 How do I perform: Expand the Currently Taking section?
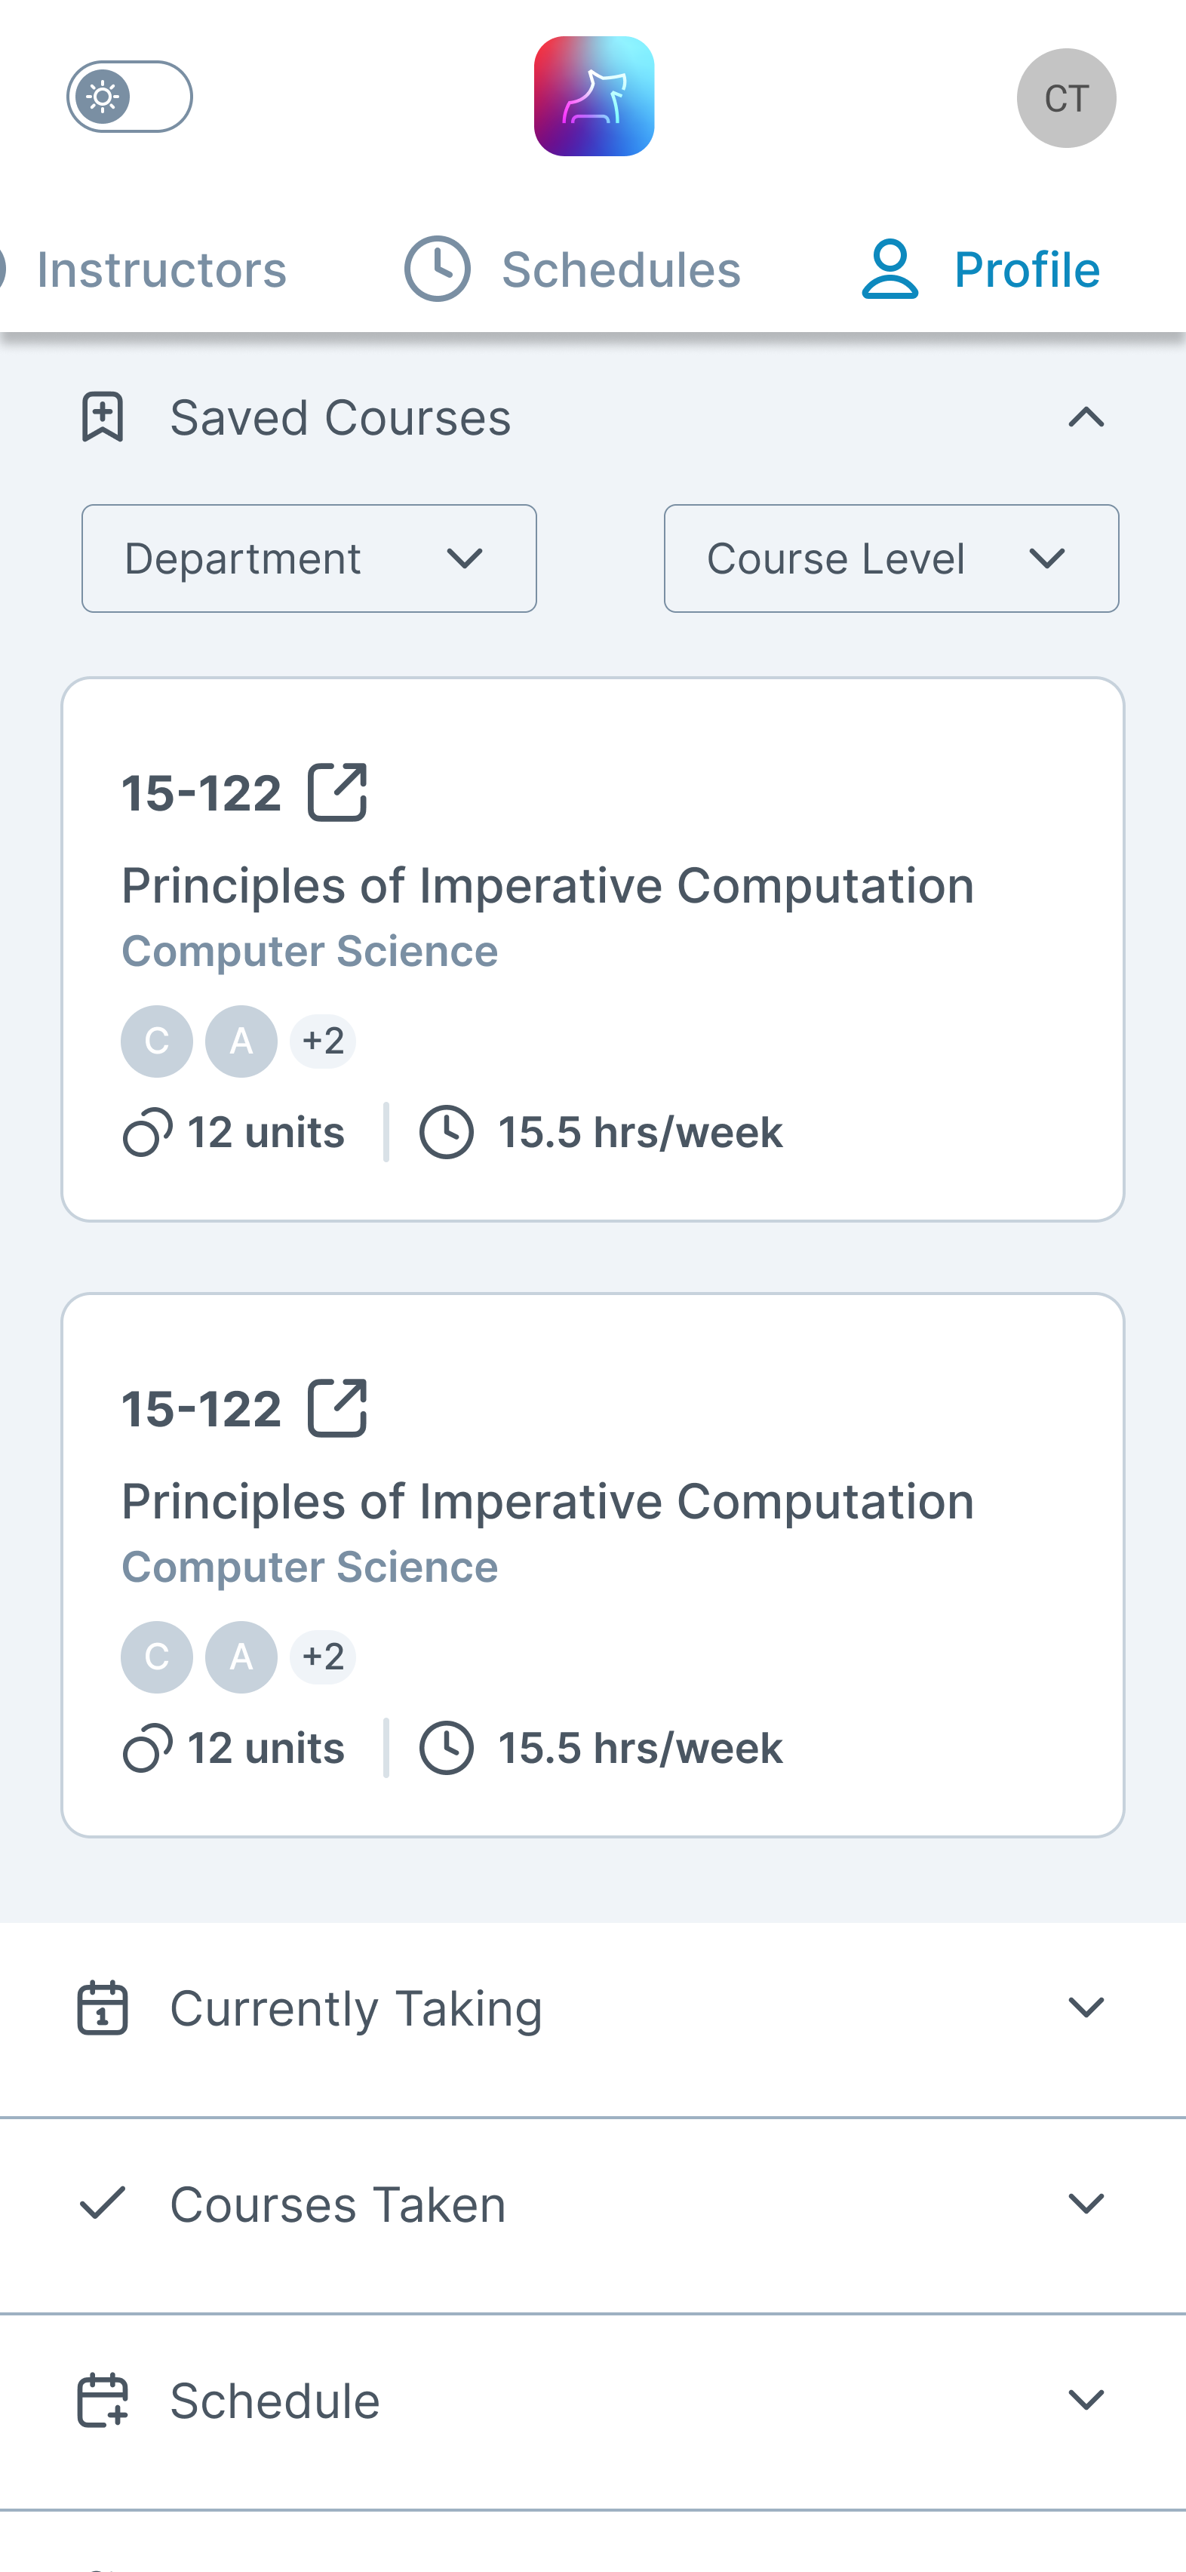1085,2008
